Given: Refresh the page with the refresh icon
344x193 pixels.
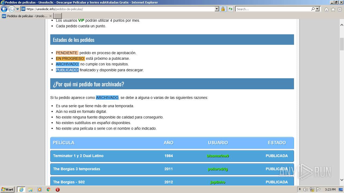Looking at the screenshot, I should point(231,9).
